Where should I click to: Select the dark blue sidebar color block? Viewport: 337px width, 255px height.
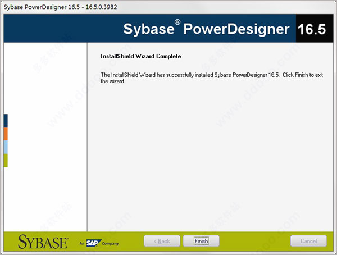6,121
